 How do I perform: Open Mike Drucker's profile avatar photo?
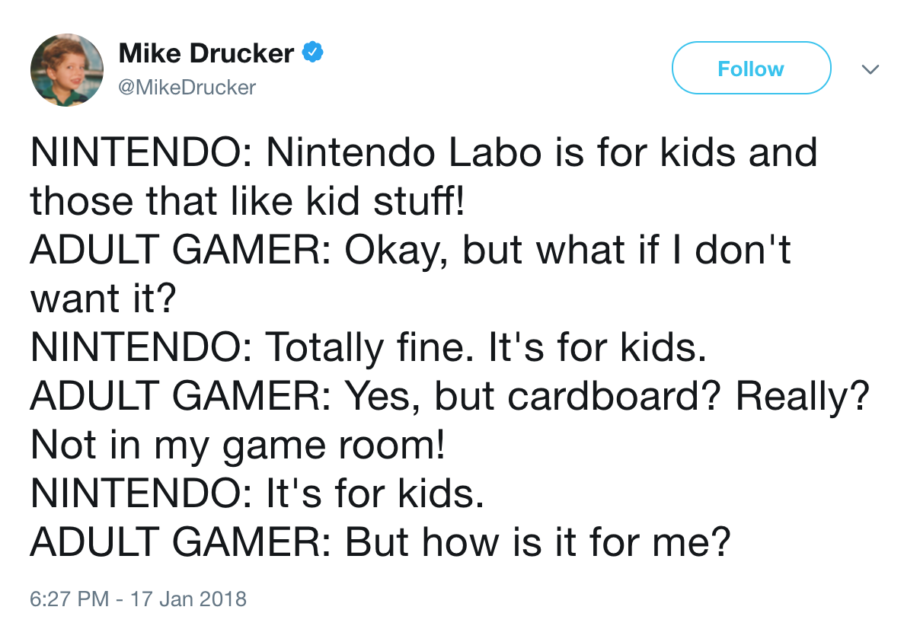tap(66, 70)
